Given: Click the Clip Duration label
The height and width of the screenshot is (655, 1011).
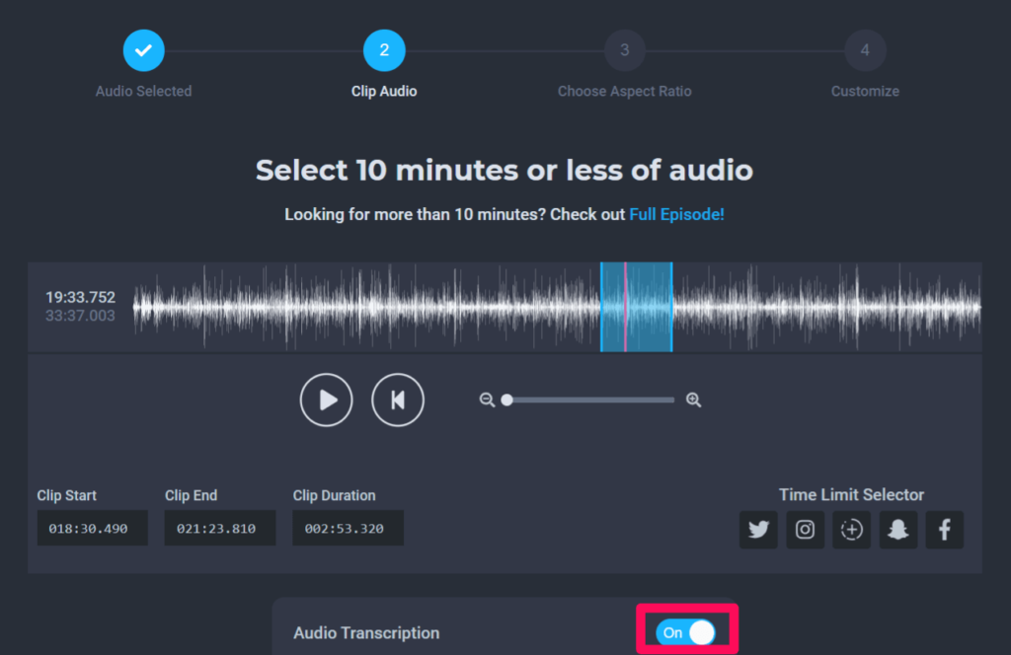Looking at the screenshot, I should coord(334,495).
